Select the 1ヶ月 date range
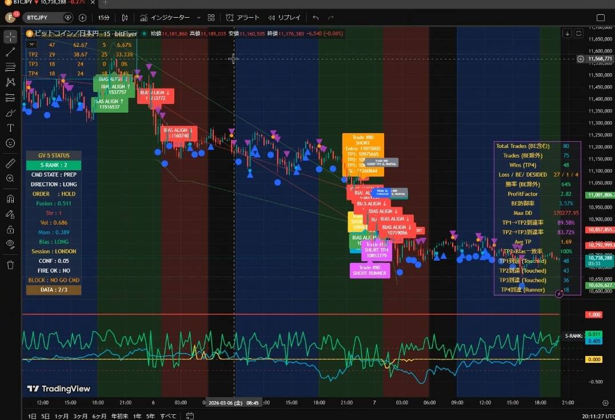This screenshot has height=420, width=615. click(x=62, y=416)
